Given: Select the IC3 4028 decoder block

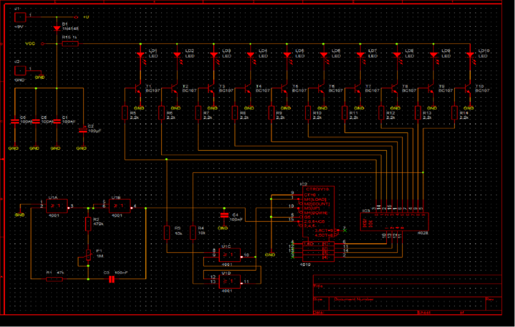Looking at the screenshot, I should pos(394,222).
